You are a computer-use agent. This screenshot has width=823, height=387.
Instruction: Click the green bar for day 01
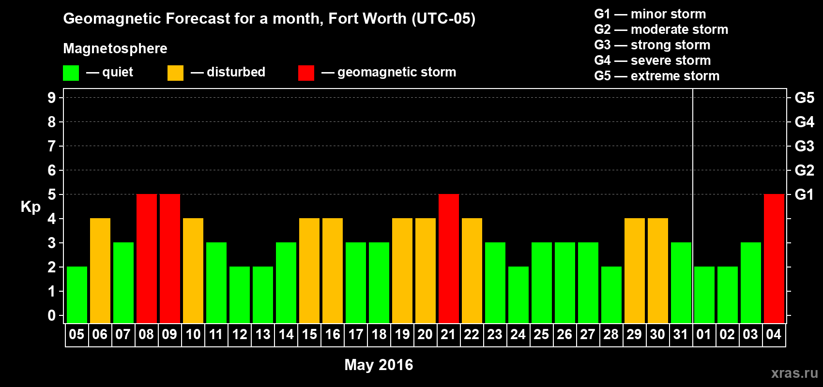(704, 295)
